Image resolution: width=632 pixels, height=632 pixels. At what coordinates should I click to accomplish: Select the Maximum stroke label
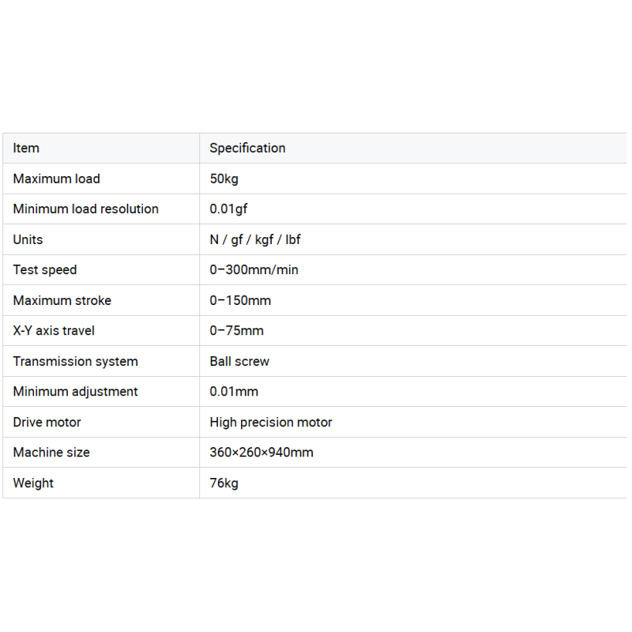point(62,300)
